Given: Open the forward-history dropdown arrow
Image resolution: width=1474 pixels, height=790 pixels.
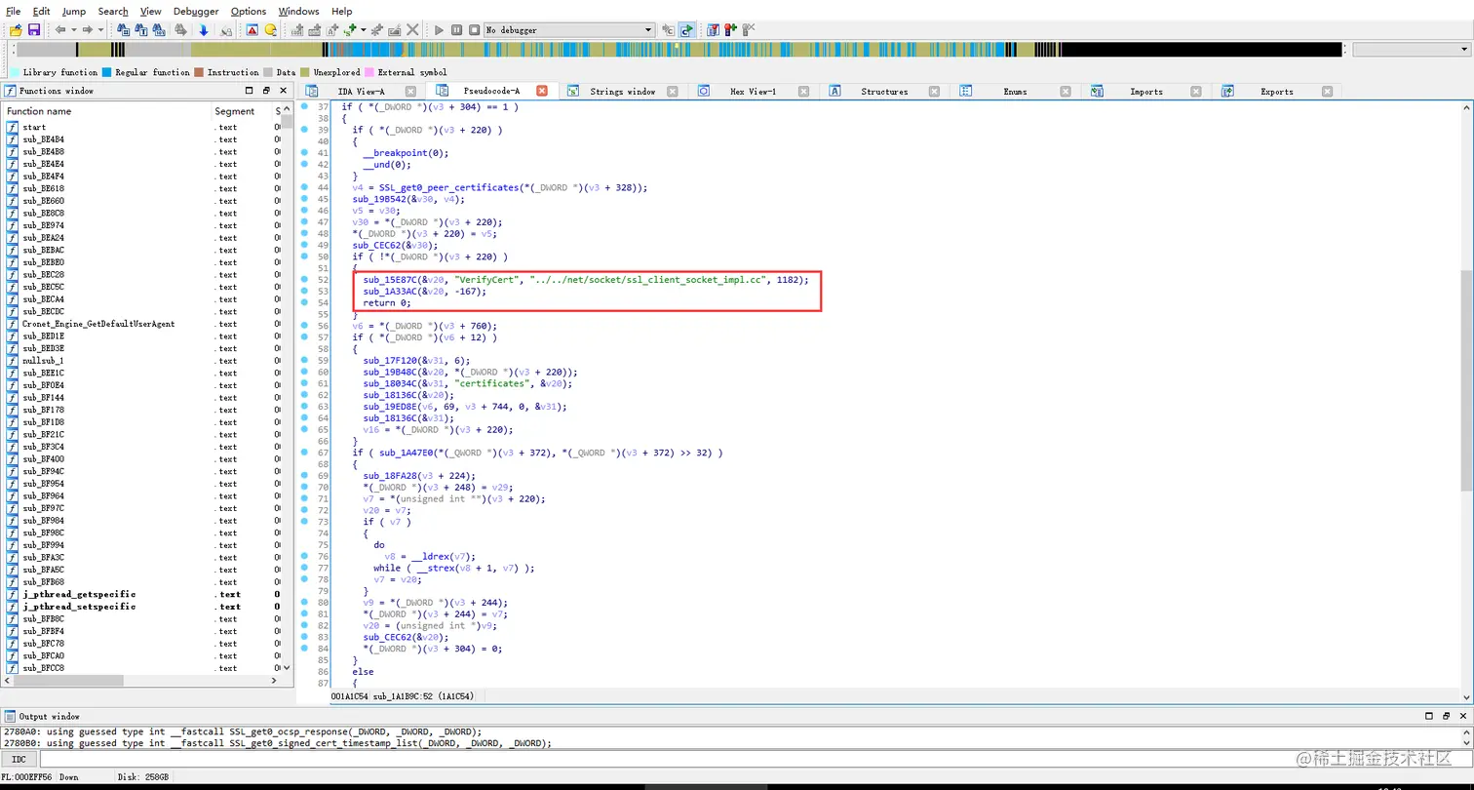Looking at the screenshot, I should point(98,30).
